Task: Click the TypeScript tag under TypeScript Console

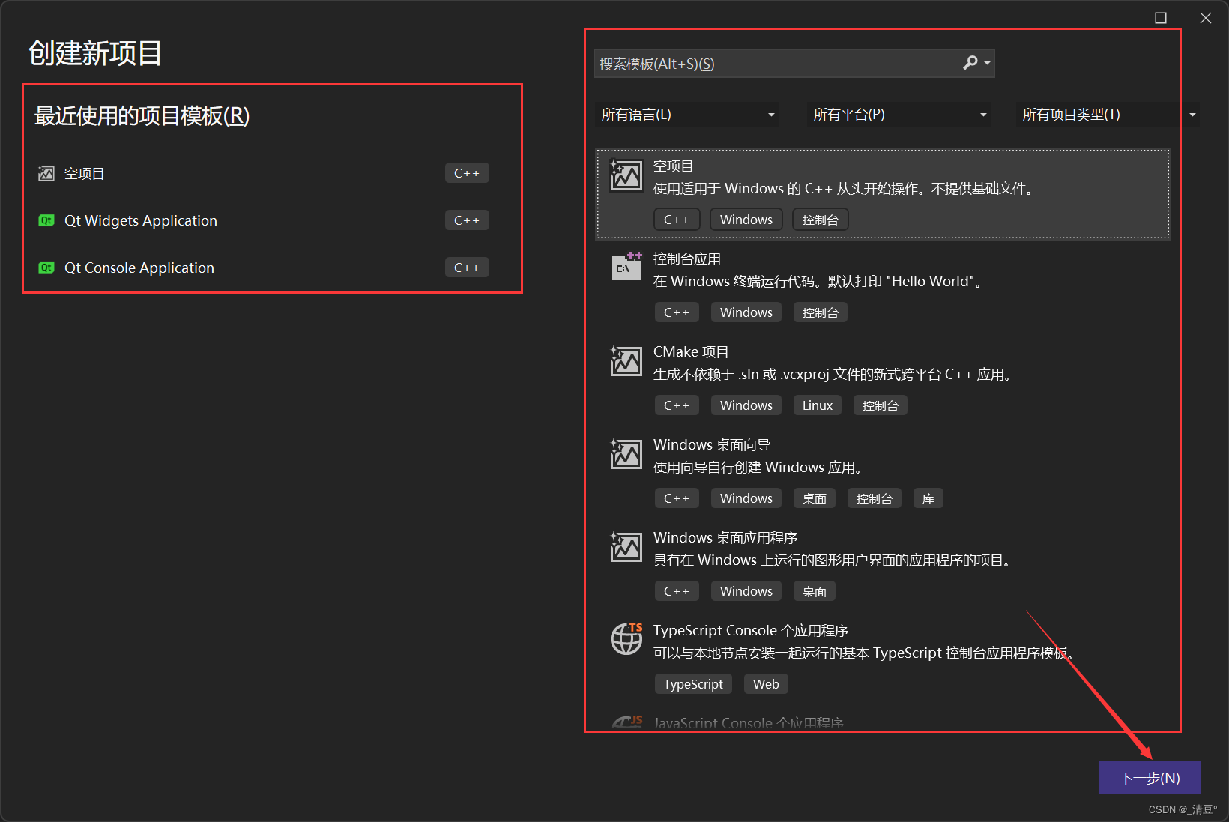Action: click(693, 684)
